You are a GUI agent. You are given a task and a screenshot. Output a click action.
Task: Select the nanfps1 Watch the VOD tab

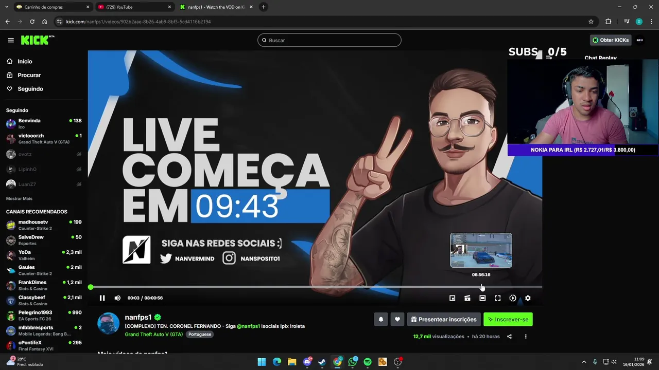216,7
